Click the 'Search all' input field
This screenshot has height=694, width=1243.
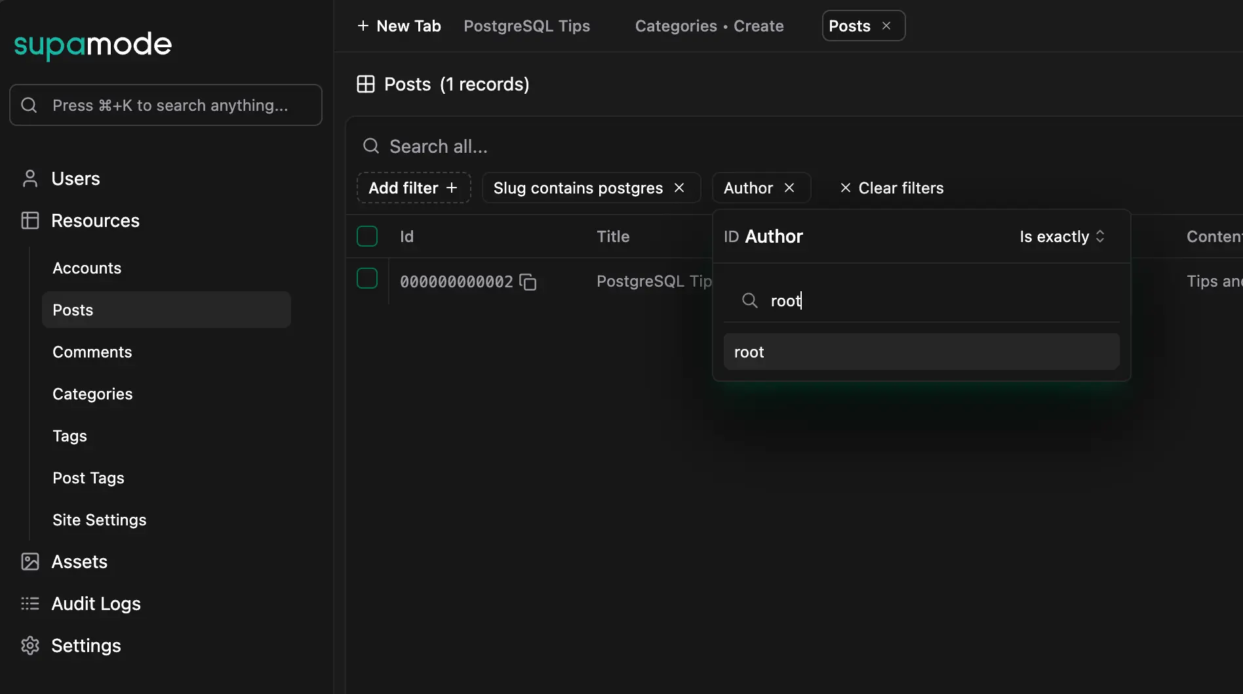438,146
